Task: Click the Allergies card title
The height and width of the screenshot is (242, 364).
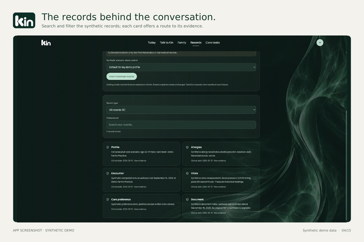Action: [x=196, y=147]
